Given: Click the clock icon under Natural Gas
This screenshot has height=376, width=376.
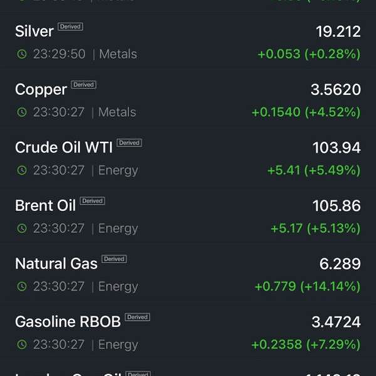Looking at the screenshot, I should pyautogui.click(x=22, y=286).
